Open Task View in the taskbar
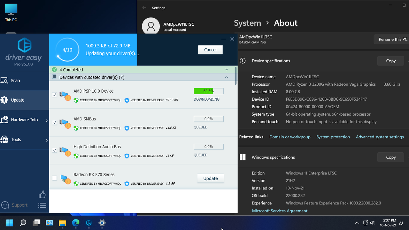409x230 pixels. tap(36, 223)
